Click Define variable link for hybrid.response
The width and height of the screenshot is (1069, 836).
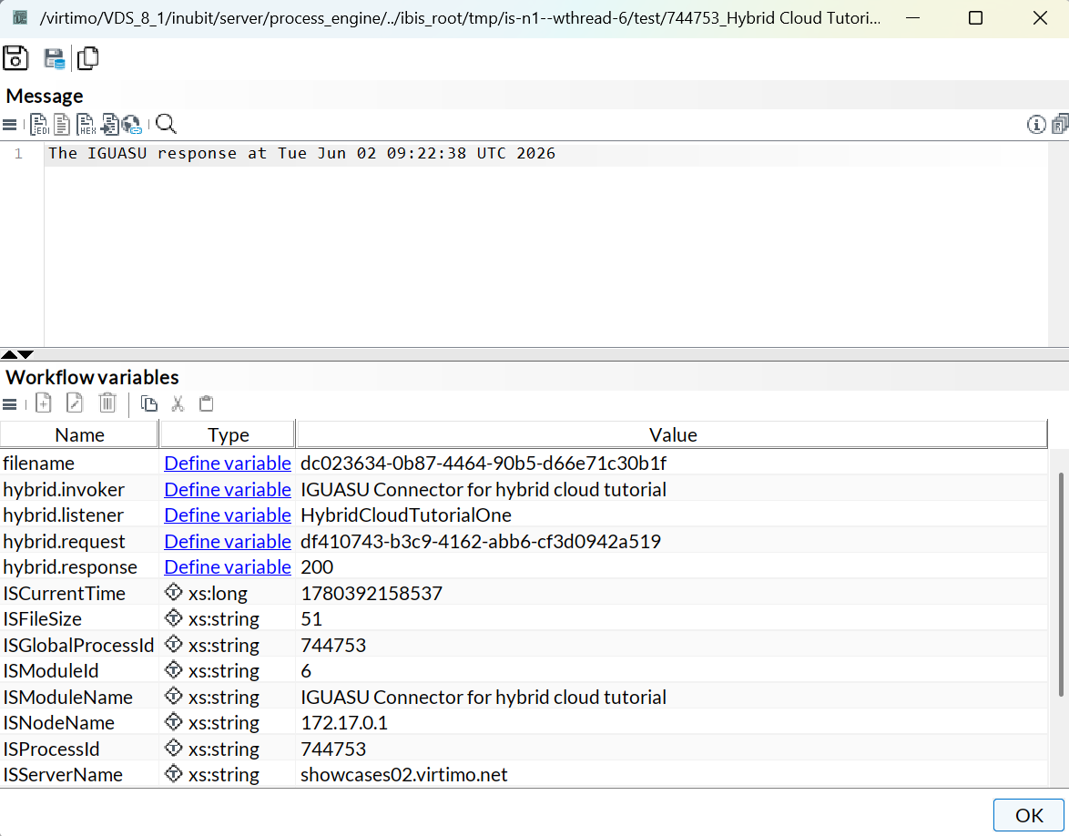(x=228, y=566)
